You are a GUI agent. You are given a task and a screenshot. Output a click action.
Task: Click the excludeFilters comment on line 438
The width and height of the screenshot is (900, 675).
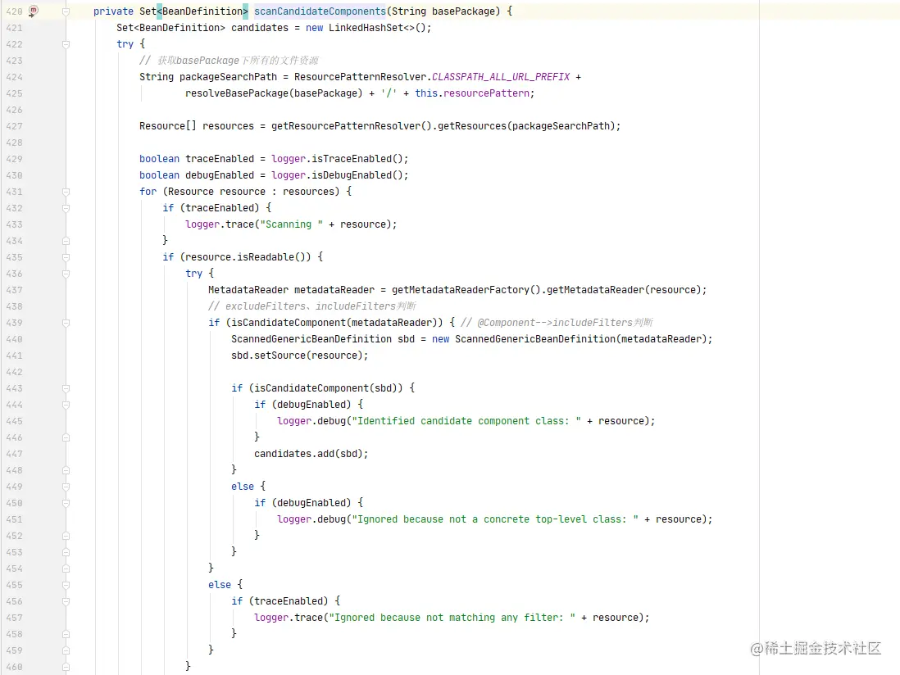click(x=311, y=306)
